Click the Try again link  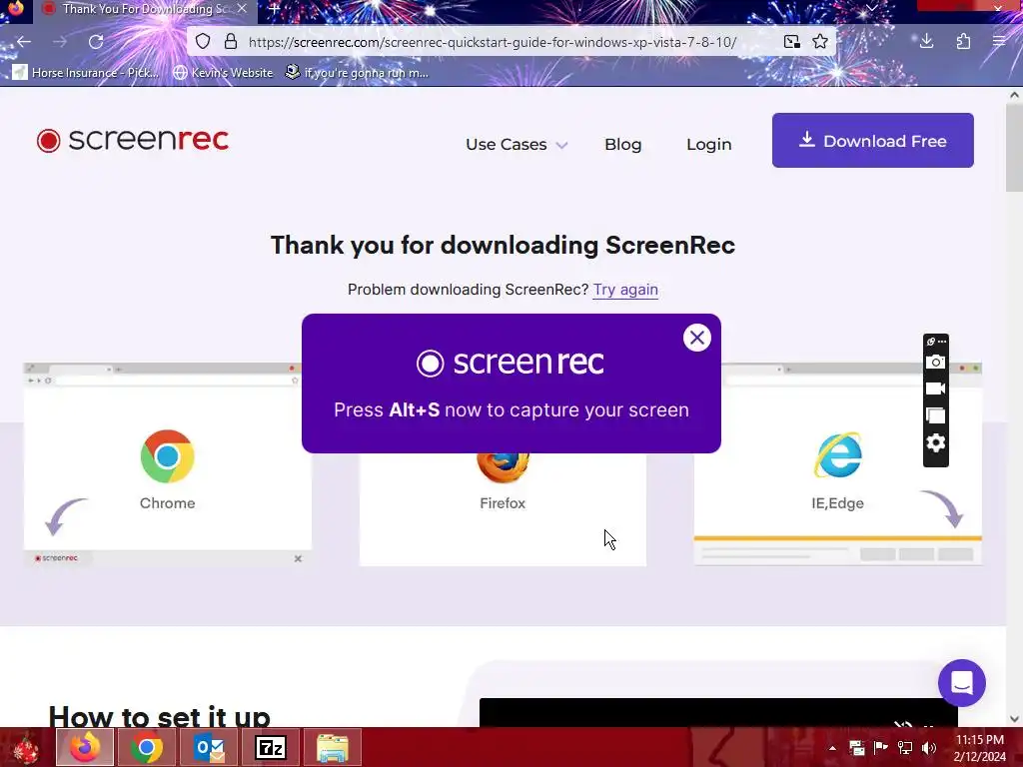(x=625, y=290)
